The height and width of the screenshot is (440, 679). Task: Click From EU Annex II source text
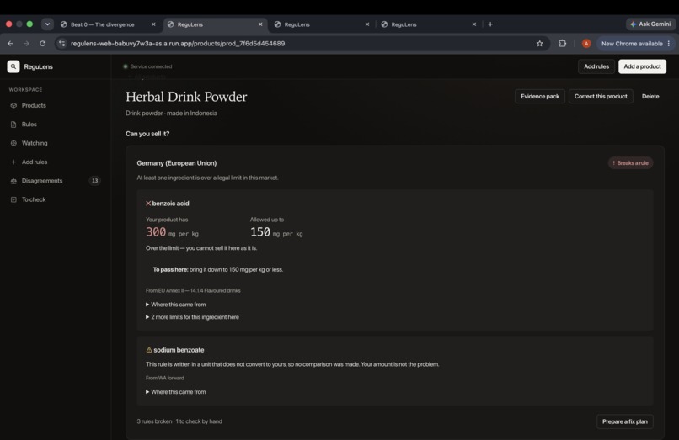click(193, 290)
